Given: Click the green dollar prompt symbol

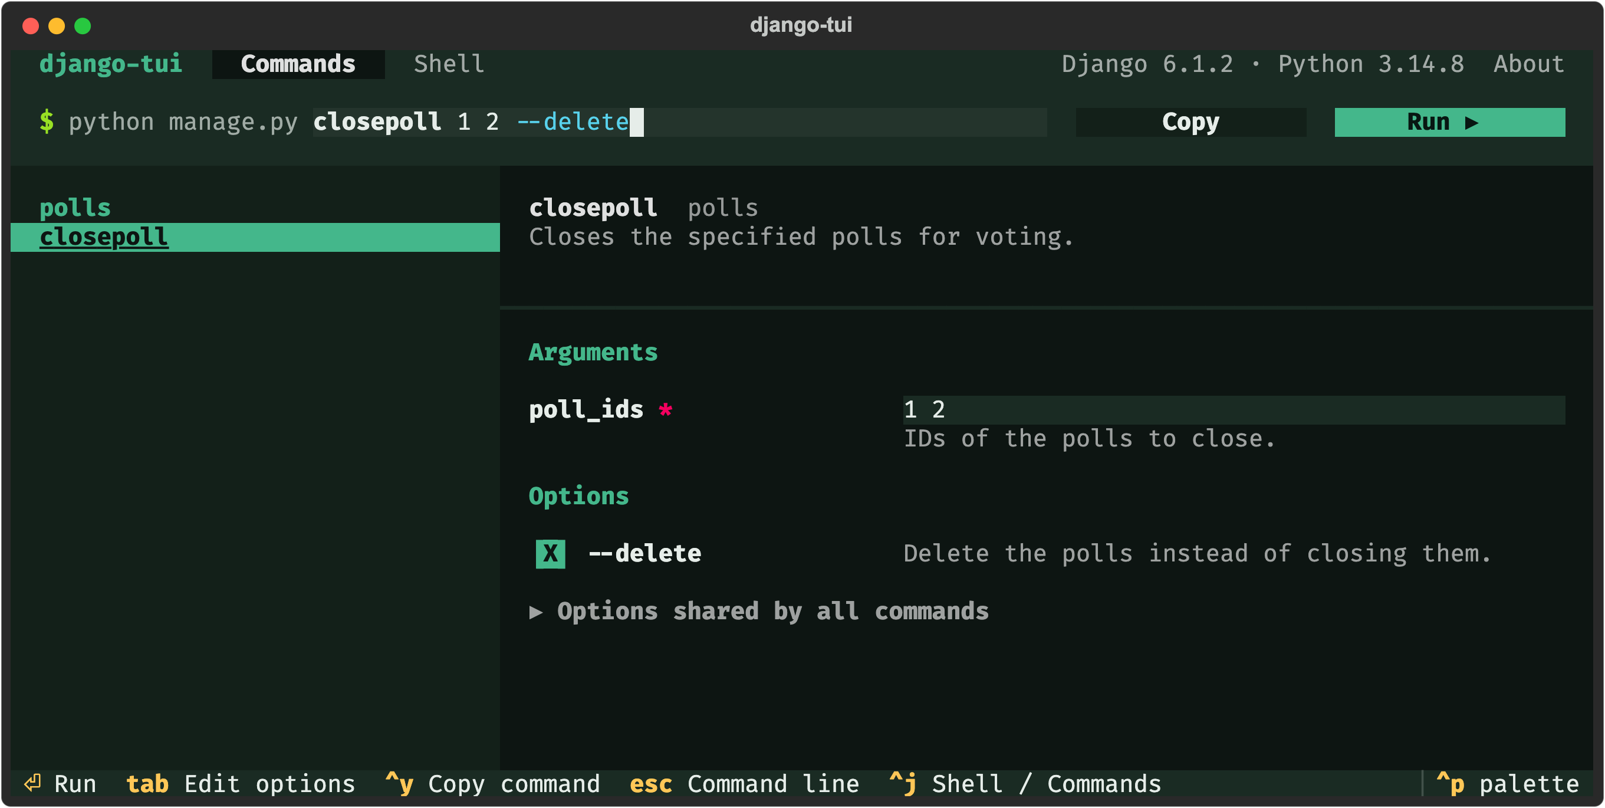Looking at the screenshot, I should point(47,122).
